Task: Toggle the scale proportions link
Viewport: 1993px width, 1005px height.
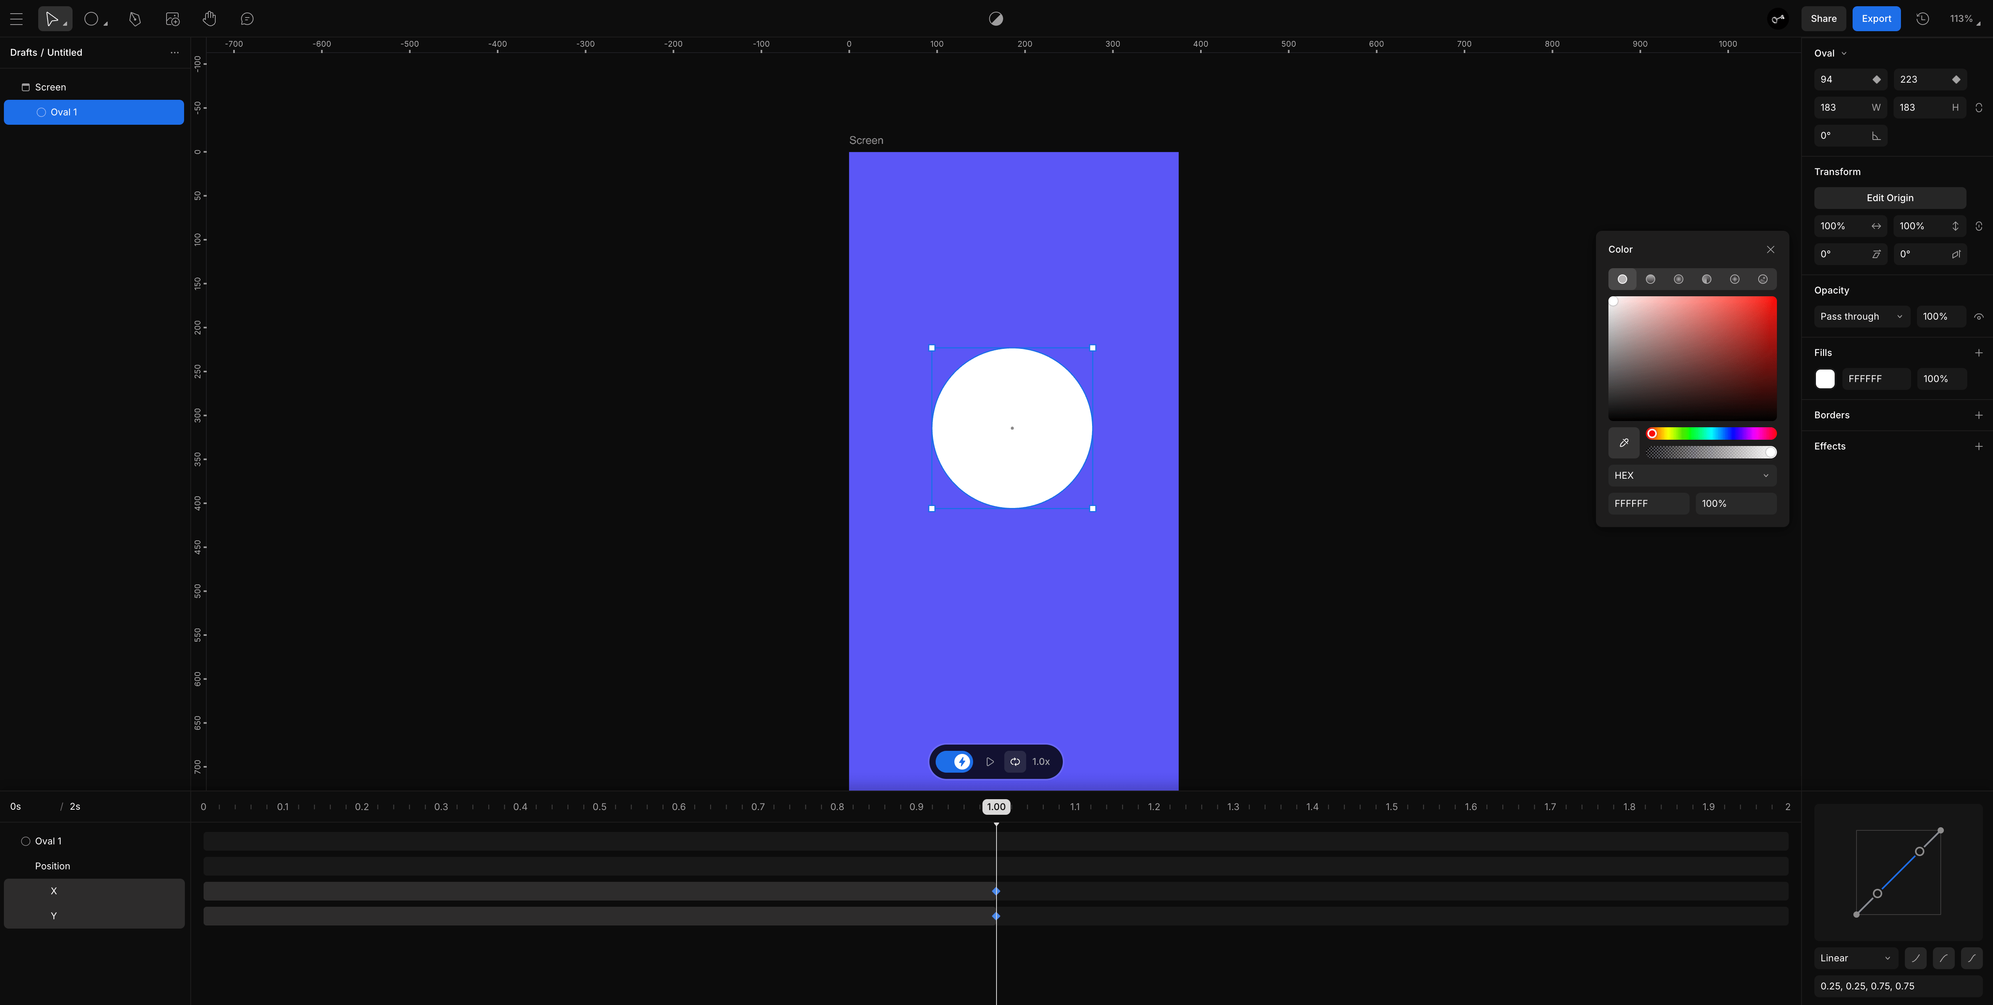Action: 1978,226
